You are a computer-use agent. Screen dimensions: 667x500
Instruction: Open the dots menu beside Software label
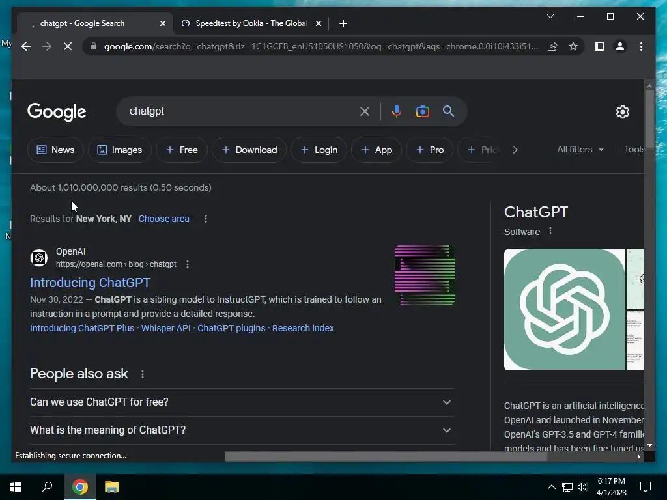click(x=550, y=231)
